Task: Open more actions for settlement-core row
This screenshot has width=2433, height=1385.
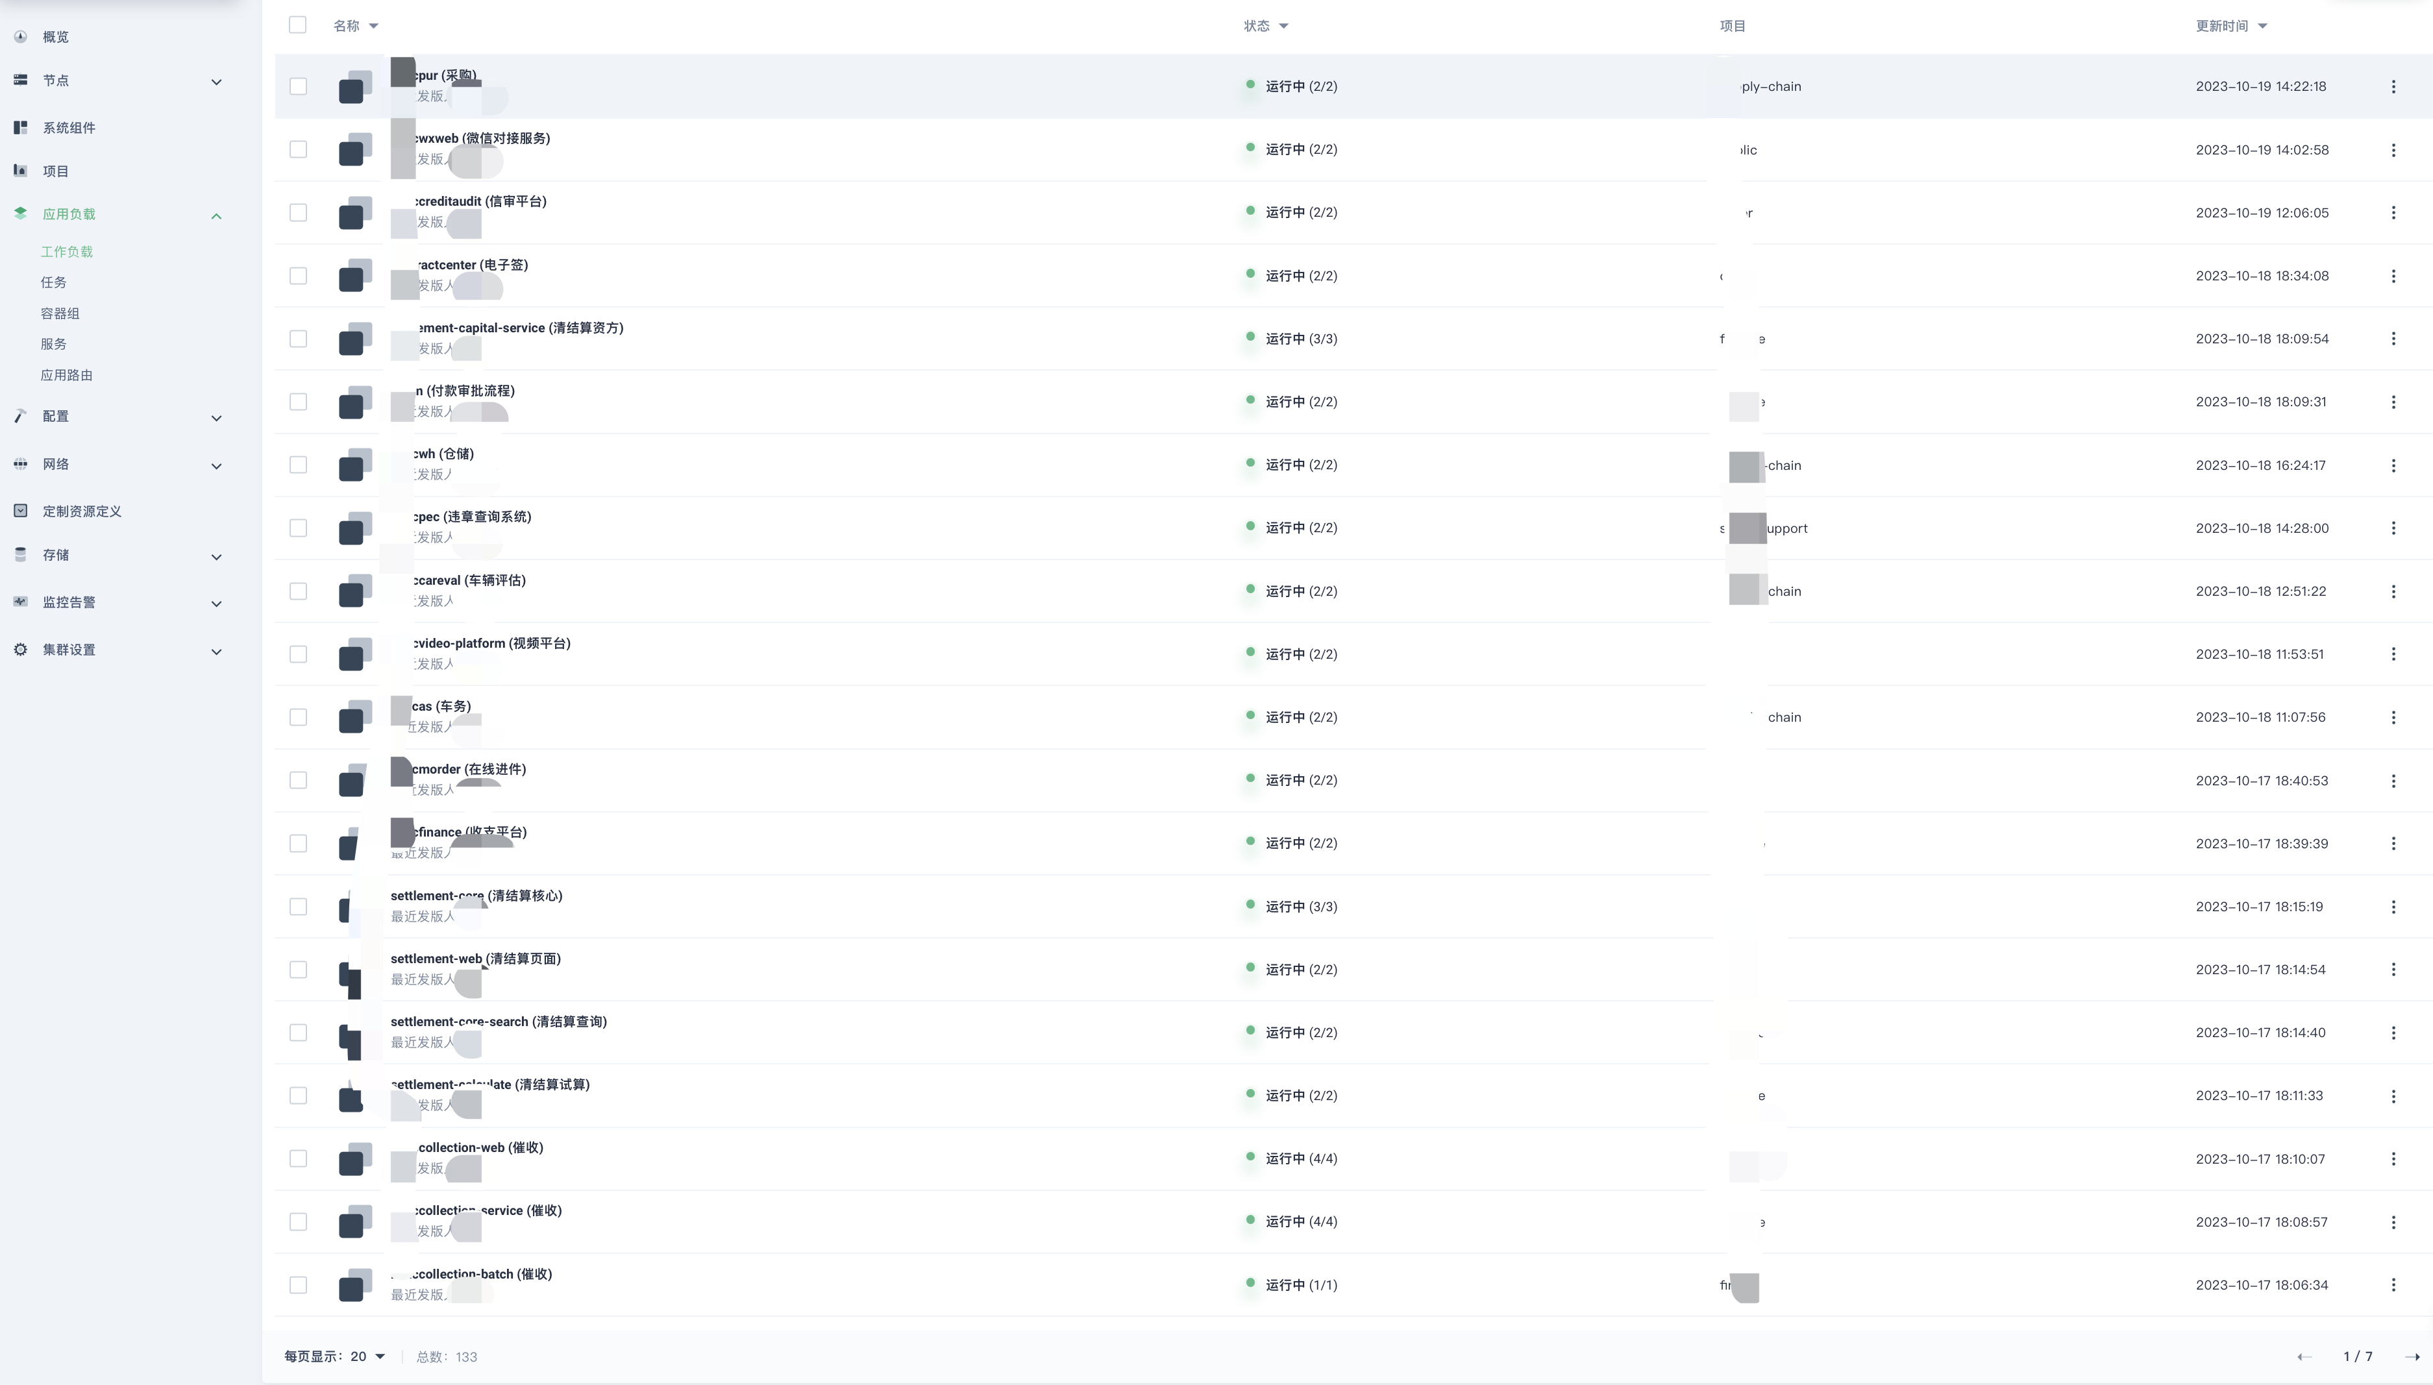Action: point(2393,907)
